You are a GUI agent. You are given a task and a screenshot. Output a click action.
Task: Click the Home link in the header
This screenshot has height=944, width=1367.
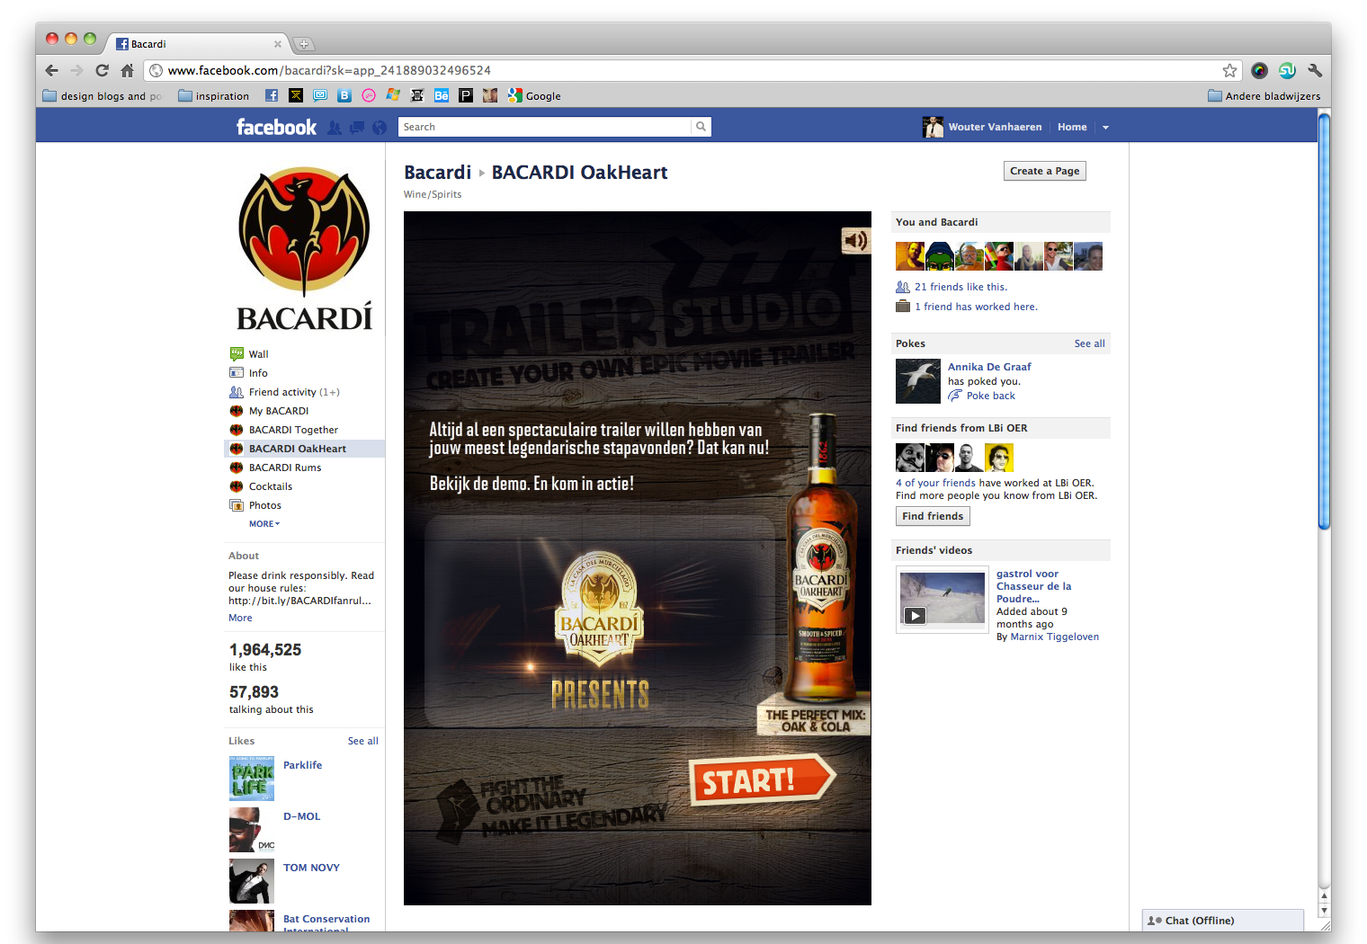tap(1072, 128)
